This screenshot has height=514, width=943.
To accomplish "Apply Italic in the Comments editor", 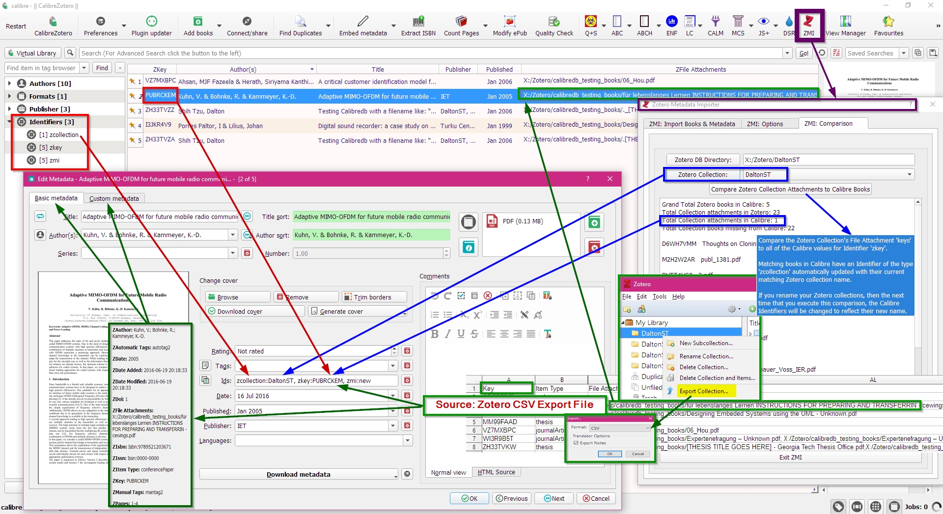I will point(447,334).
